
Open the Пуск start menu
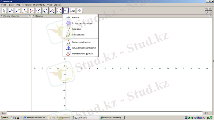coord(4,117)
